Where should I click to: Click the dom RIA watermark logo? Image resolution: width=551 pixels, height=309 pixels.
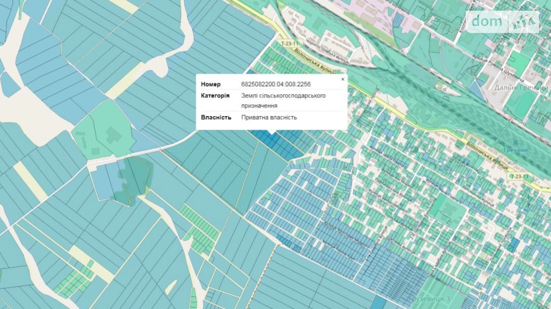[502, 22]
